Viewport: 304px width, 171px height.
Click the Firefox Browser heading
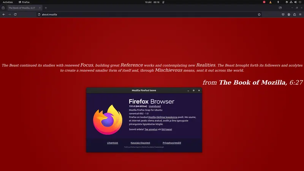(x=151, y=101)
